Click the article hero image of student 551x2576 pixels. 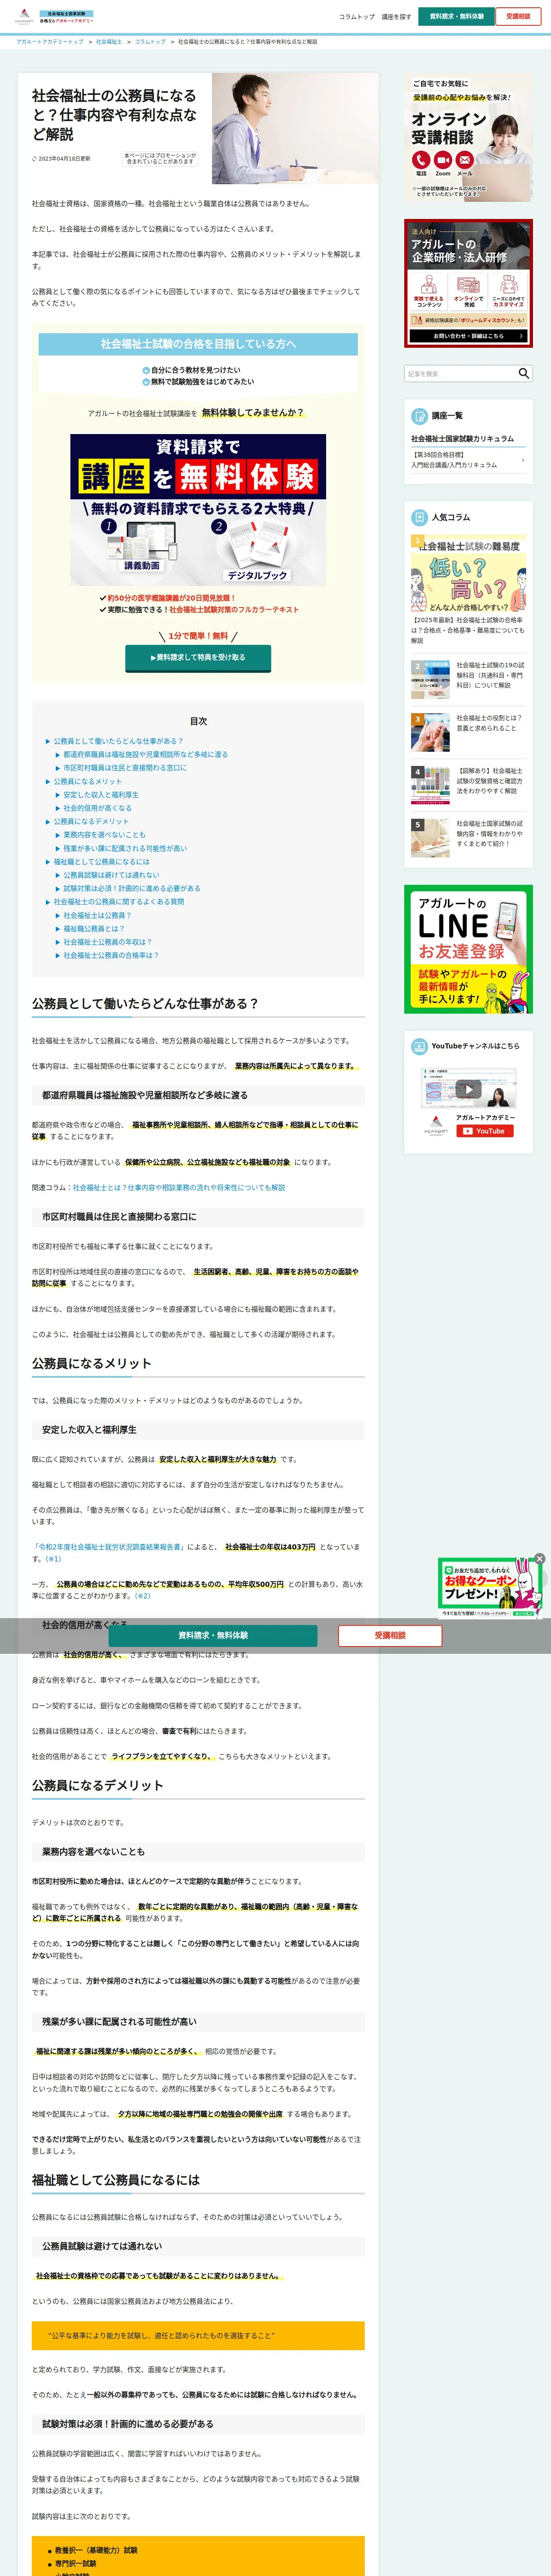tap(294, 128)
